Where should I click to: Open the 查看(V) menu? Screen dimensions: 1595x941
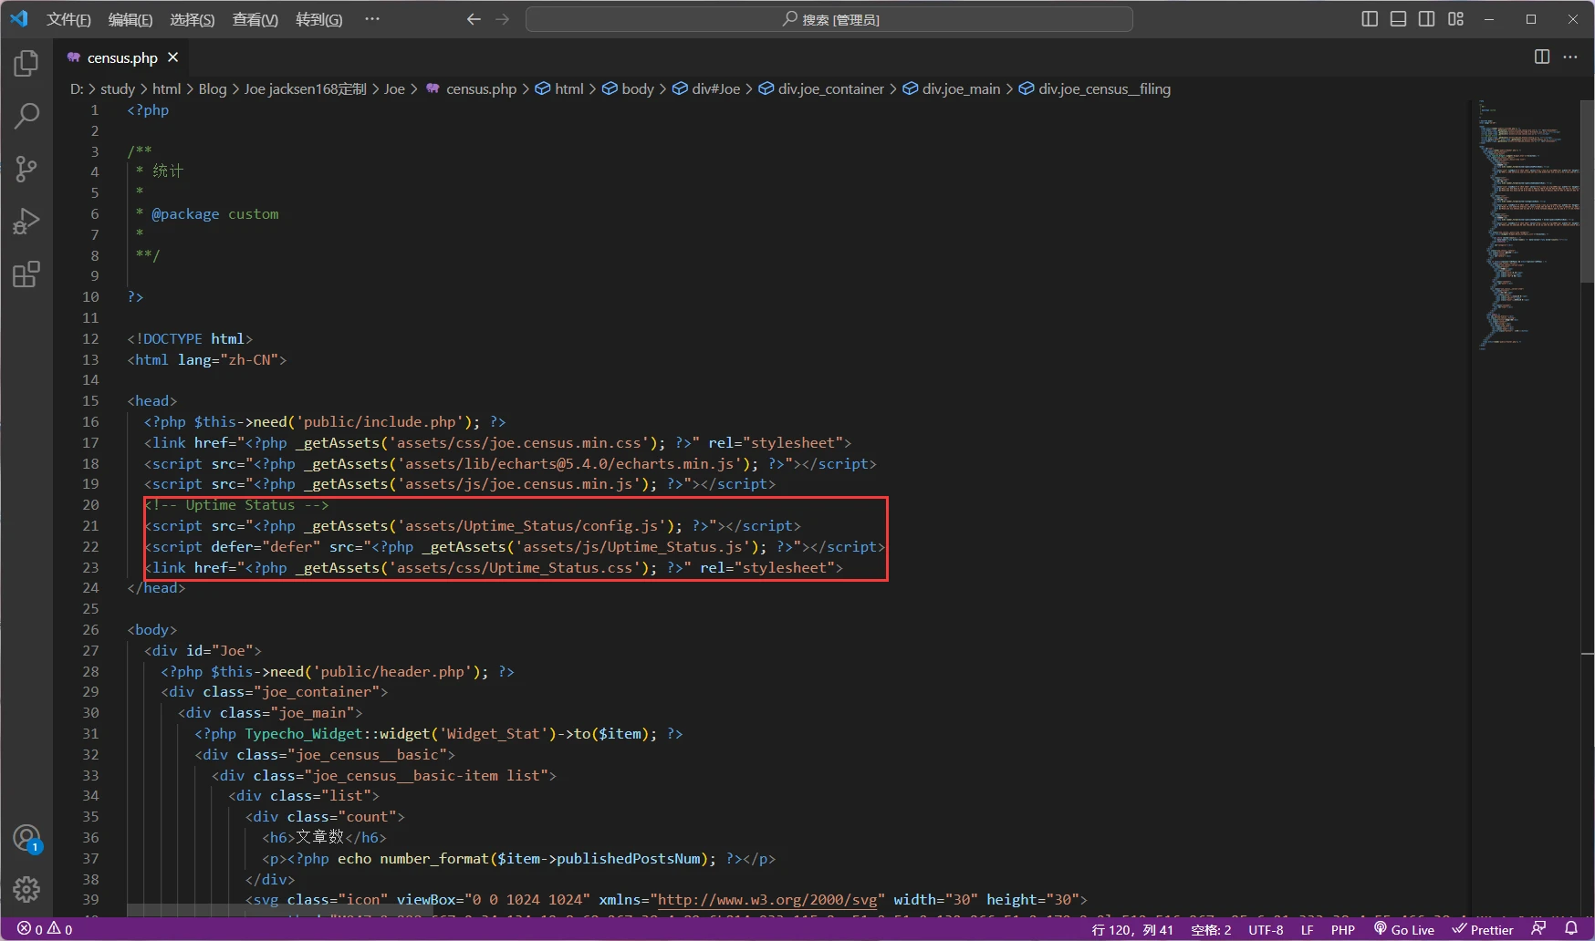tap(255, 19)
